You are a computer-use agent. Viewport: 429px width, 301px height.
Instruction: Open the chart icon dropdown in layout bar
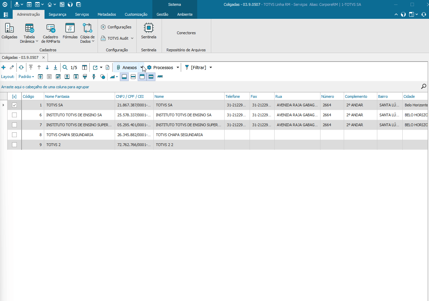coord(117,77)
